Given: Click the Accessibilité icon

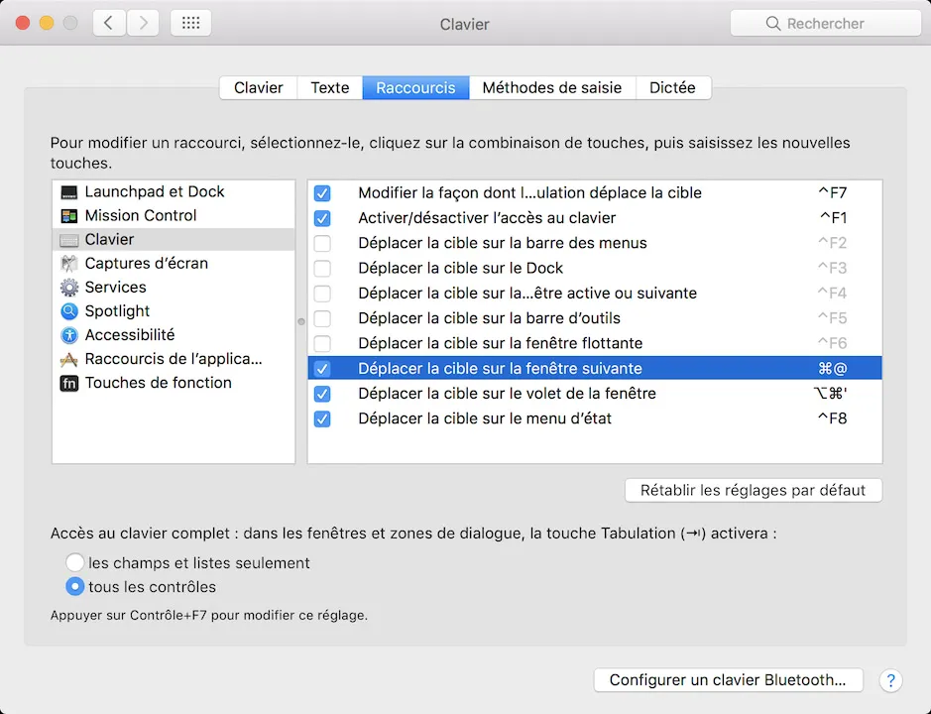Looking at the screenshot, I should pyautogui.click(x=68, y=335).
